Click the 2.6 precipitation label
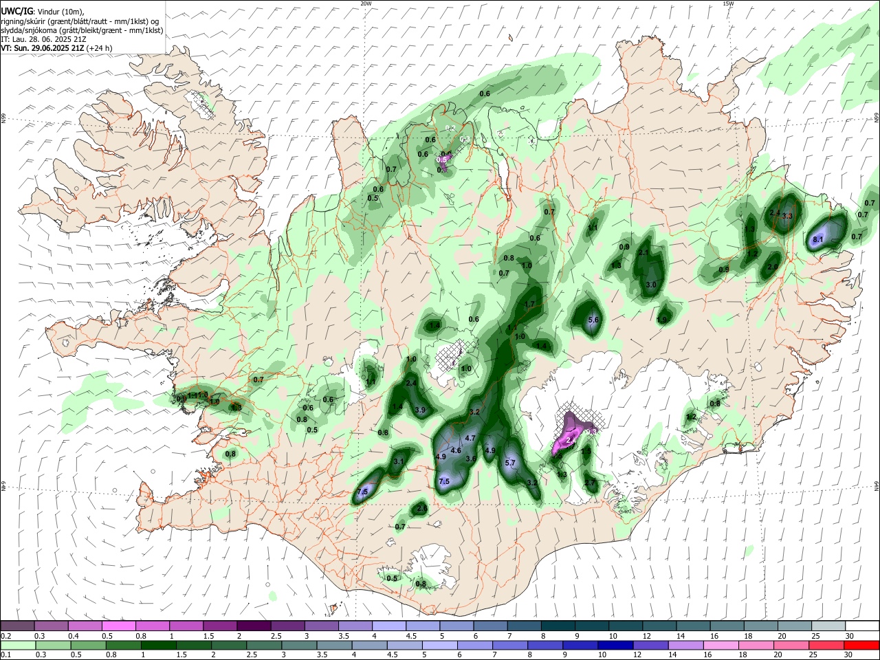 coord(422,509)
